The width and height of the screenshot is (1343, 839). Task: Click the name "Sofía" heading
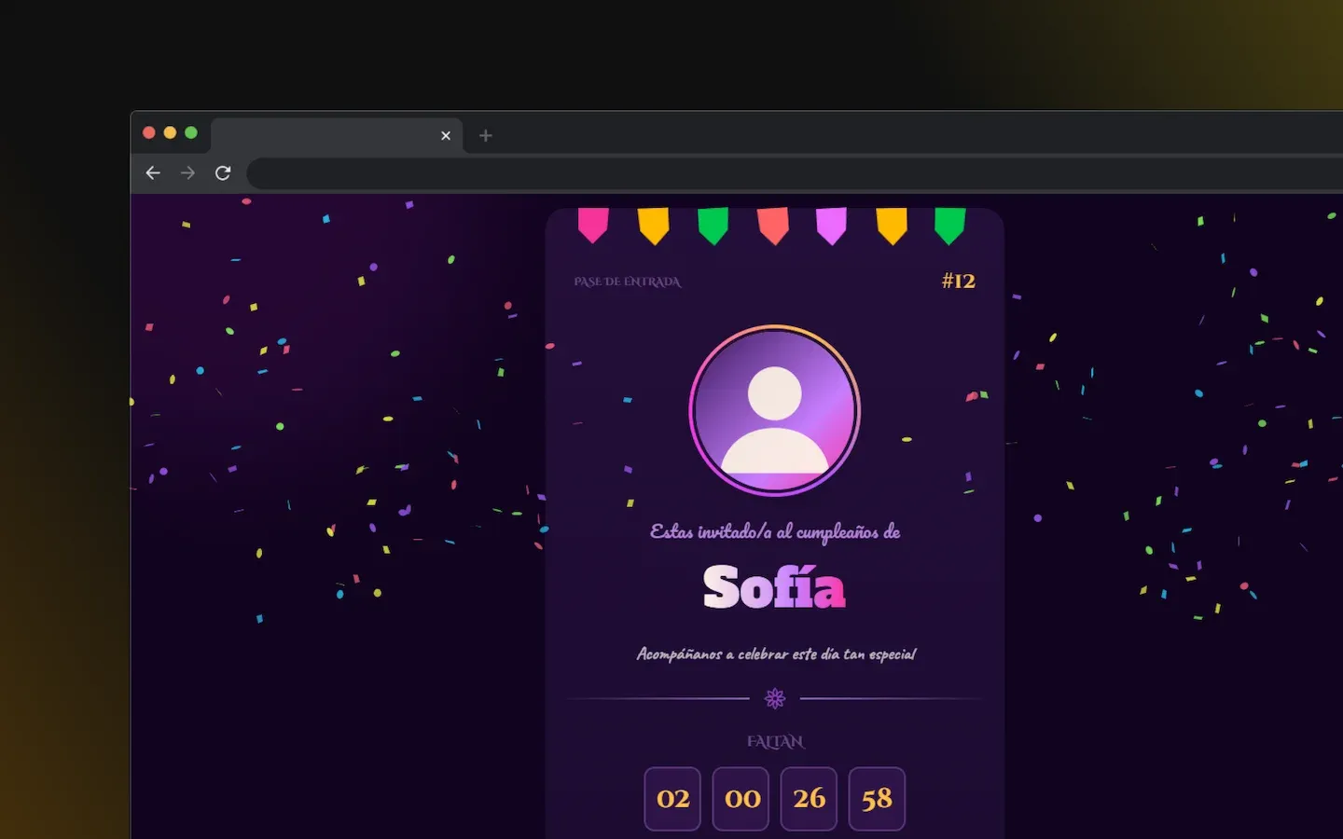774,587
